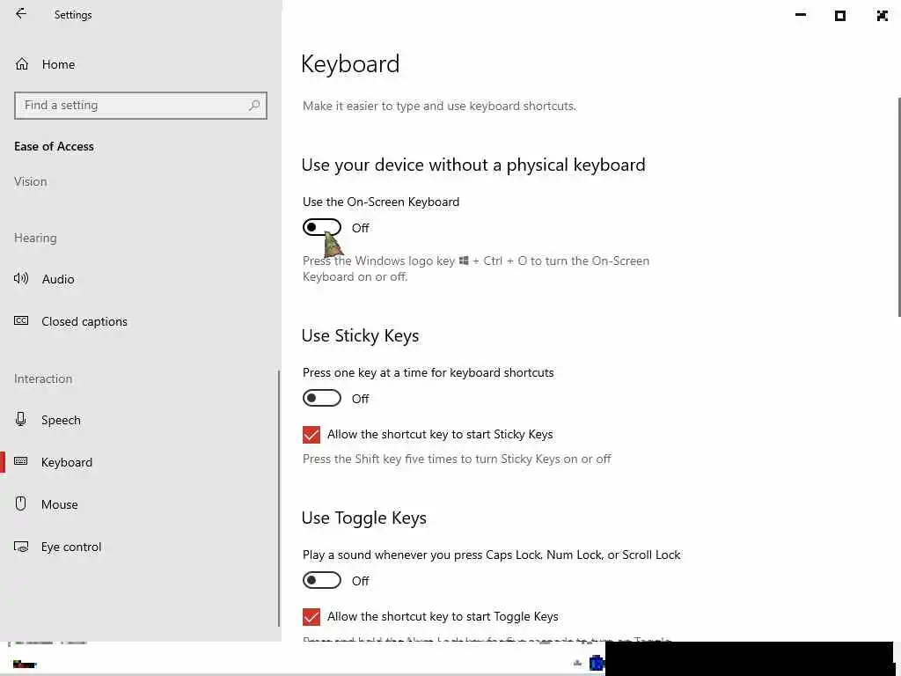Click the Mouse sidebar icon
Image resolution: width=901 pixels, height=676 pixels.
21,503
